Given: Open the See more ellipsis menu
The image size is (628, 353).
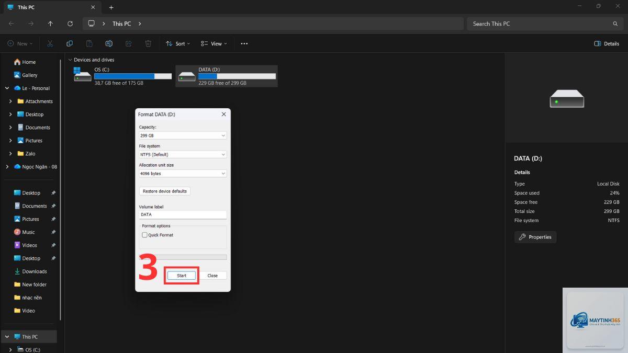Looking at the screenshot, I should [x=244, y=43].
